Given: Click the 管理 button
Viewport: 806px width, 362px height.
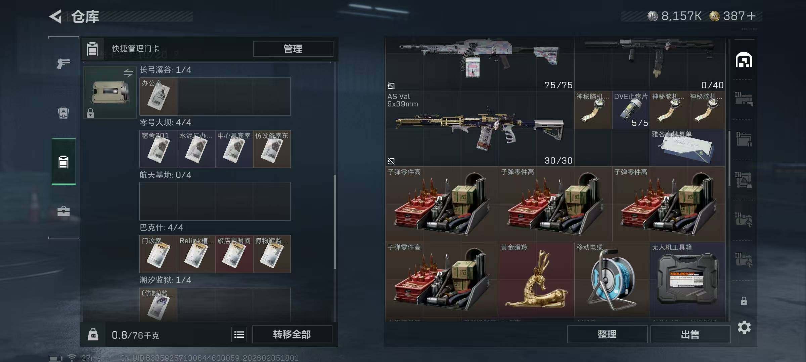Looking at the screenshot, I should coord(293,49).
